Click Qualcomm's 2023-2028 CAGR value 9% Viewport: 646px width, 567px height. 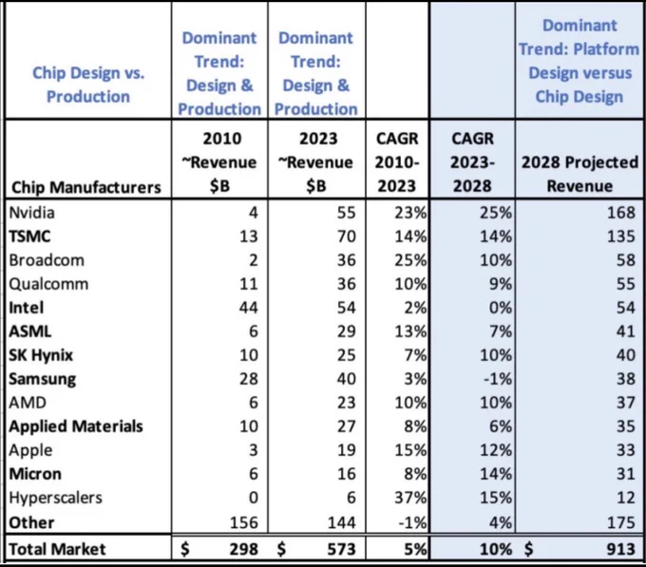[501, 284]
